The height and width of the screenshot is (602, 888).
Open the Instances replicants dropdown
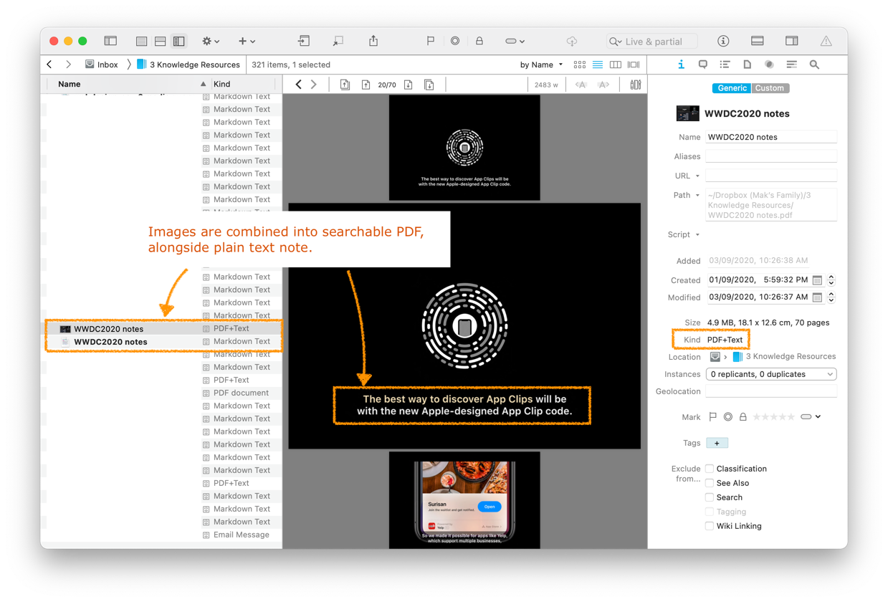tap(771, 374)
